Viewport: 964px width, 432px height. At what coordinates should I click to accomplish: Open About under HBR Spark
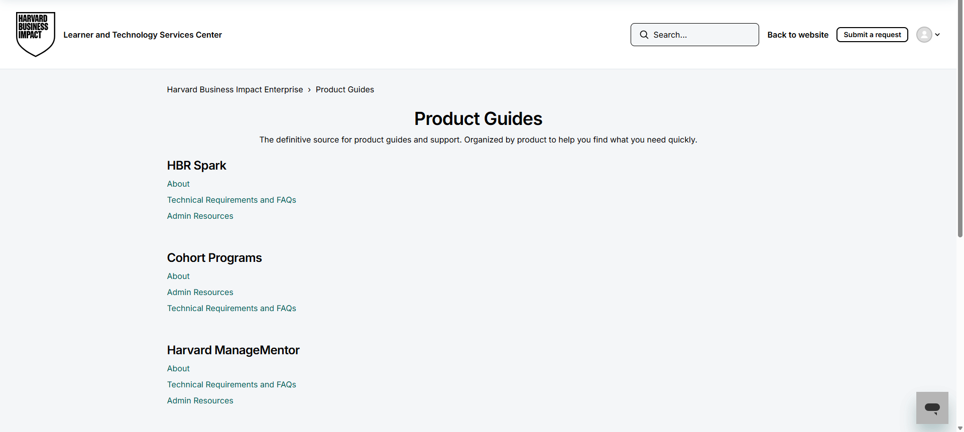pos(178,184)
